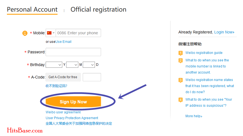The height and width of the screenshot is (136, 243).
Task: Click the orange number 3 help badge
Action: click(180, 80)
